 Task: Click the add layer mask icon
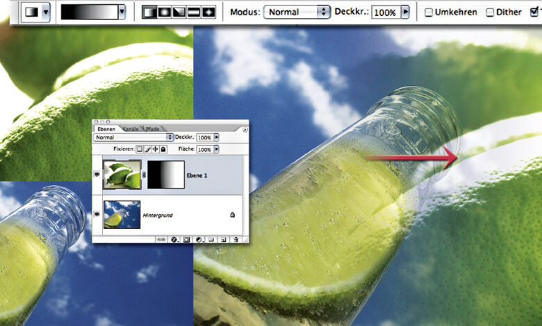(187, 239)
